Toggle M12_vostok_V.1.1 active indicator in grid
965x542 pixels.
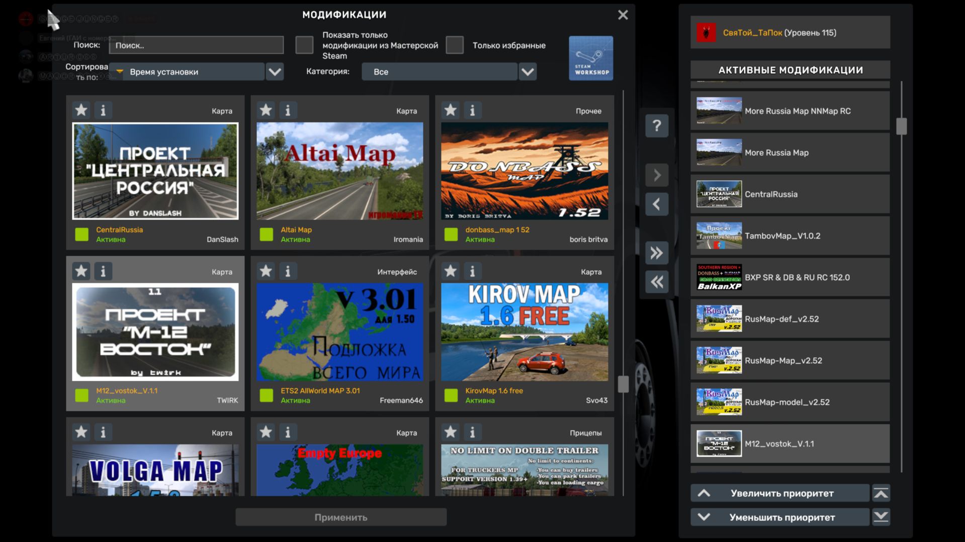point(81,395)
